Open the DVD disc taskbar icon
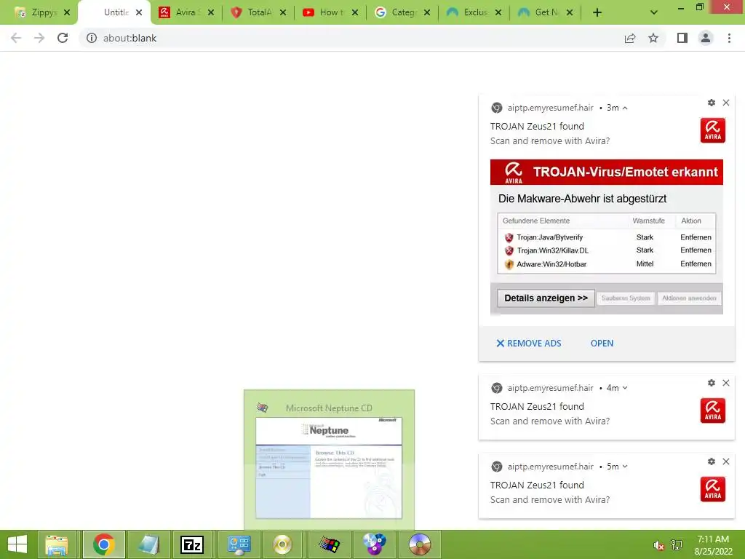The width and height of the screenshot is (745, 559). coord(420,544)
